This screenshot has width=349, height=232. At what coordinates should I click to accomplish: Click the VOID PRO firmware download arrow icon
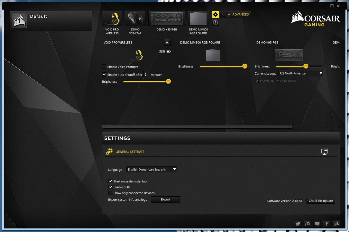tap(167, 42)
